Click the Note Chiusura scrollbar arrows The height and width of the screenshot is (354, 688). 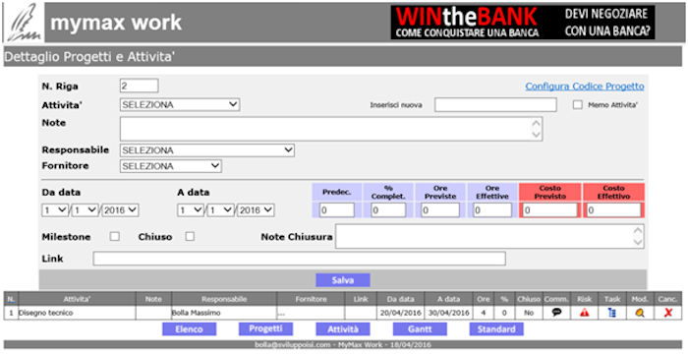tap(638, 236)
